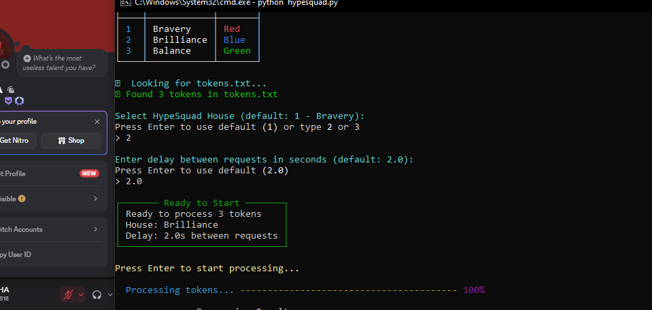
Task: Open headphone output options dropdown arrow
Action: coord(109,294)
